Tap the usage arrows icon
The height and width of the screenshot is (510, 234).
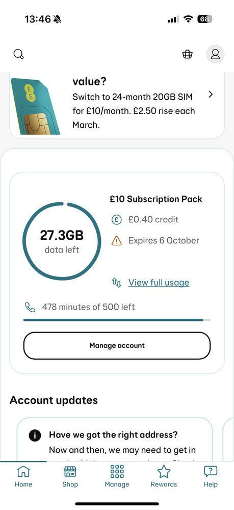point(117,282)
